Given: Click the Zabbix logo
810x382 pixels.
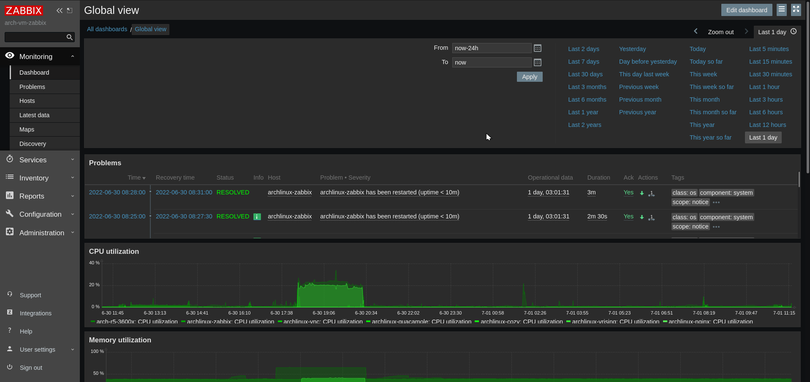Looking at the screenshot, I should click(x=24, y=11).
